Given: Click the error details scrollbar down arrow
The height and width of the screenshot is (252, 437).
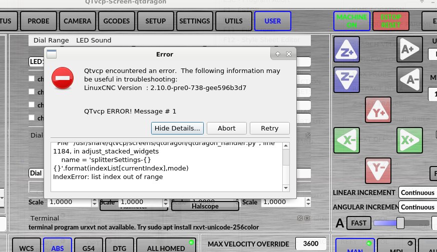Looking at the screenshot, I should (x=286, y=188).
